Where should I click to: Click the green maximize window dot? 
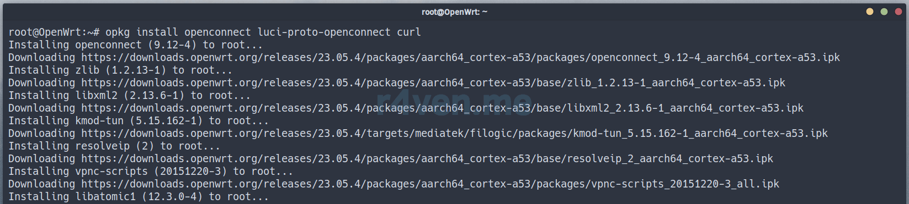click(884, 12)
